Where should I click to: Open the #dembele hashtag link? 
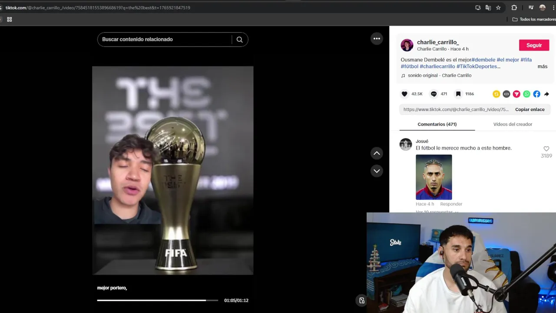click(483, 60)
